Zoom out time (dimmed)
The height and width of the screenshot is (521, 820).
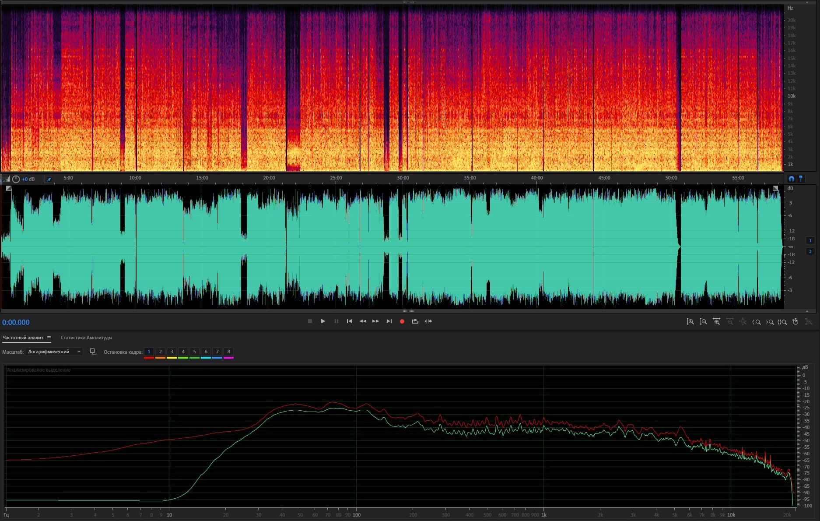point(729,322)
